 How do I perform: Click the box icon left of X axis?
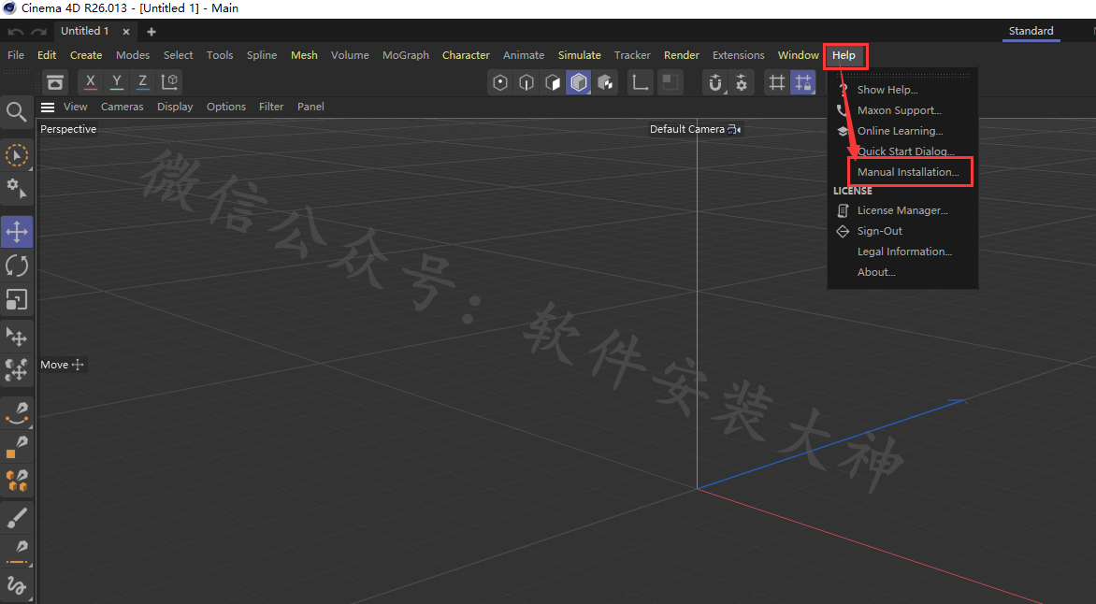(x=55, y=81)
